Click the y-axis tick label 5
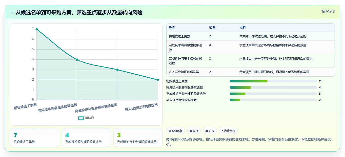This screenshot has height=157, width=345. (x=33, y=49)
